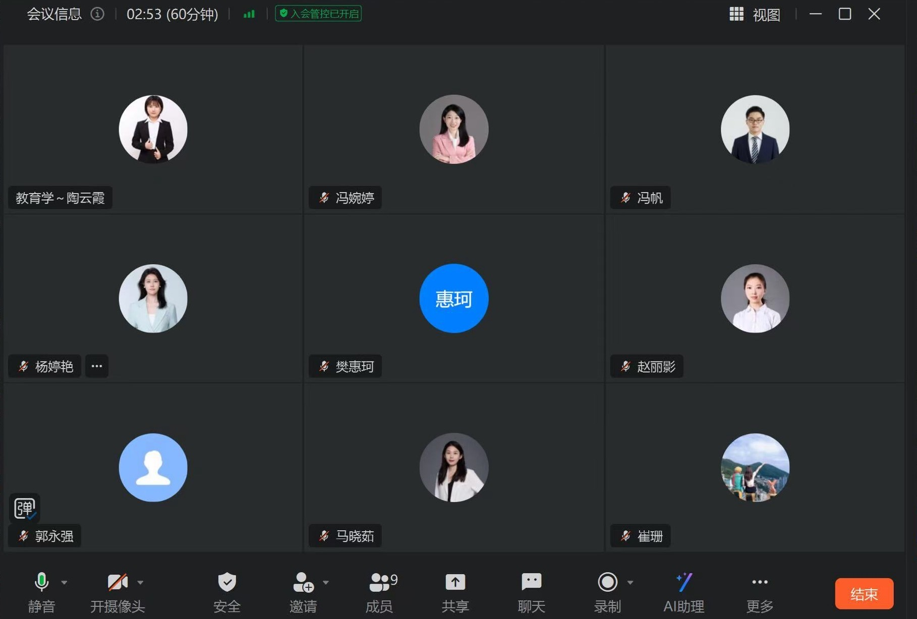Toggle the 静音 microphone mute
The width and height of the screenshot is (917, 619).
[41, 583]
